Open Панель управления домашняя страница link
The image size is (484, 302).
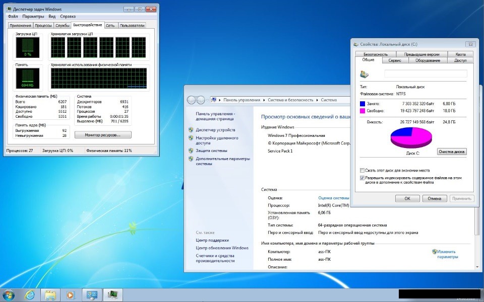click(215, 116)
